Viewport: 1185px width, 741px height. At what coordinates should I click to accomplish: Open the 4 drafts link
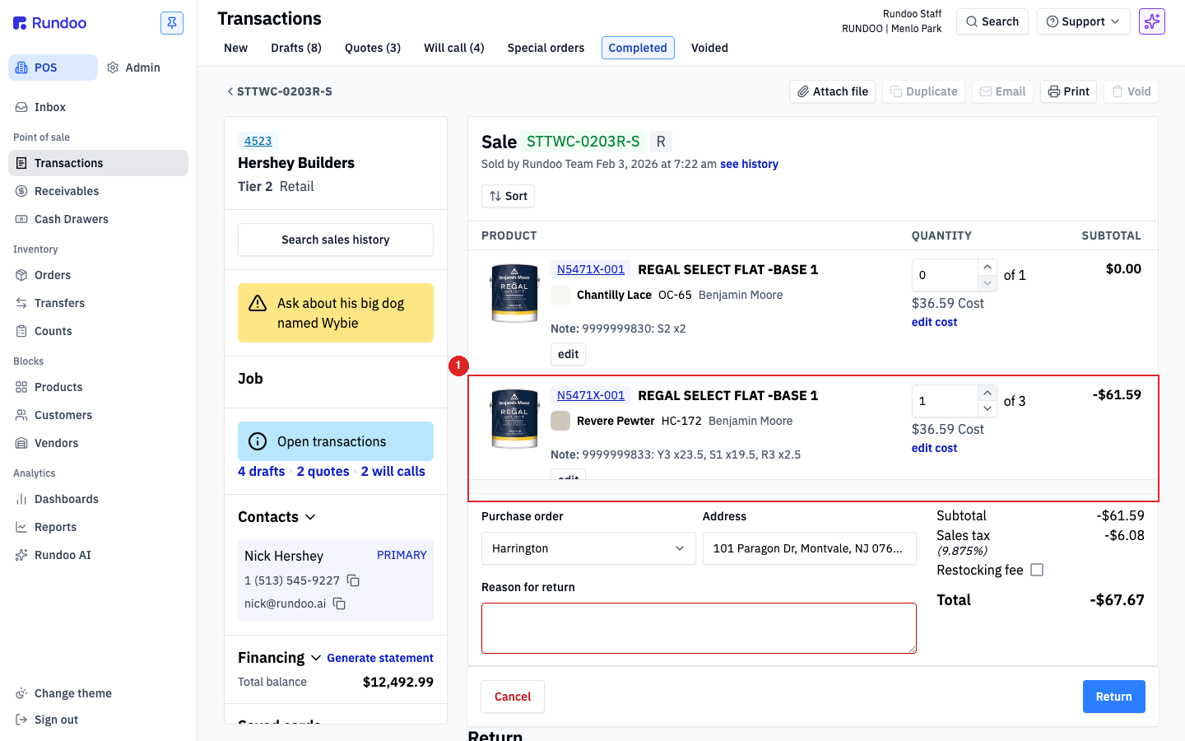[262, 472]
